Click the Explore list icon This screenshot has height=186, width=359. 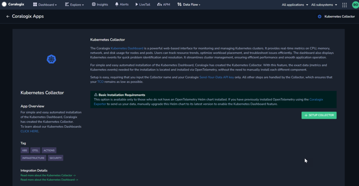[x=67, y=4]
